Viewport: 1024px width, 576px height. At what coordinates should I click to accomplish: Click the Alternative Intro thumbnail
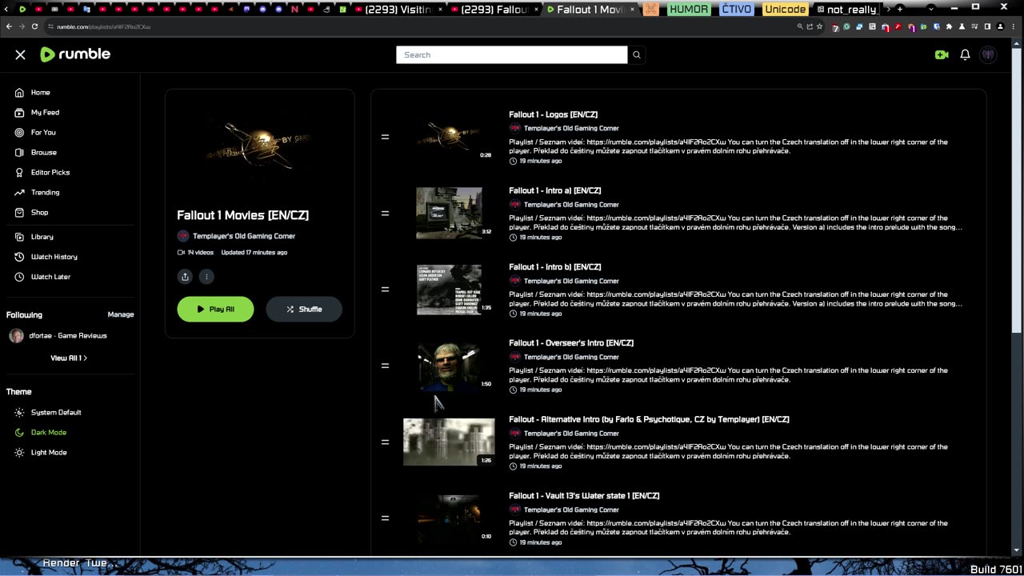pos(449,442)
